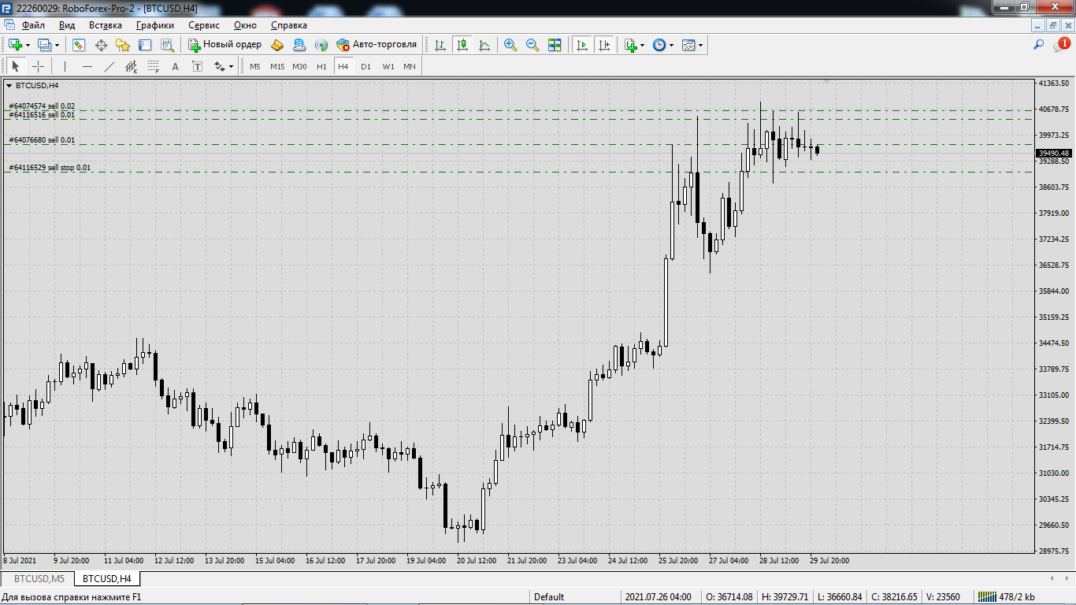Switch to the BTCUSD,M5 chart tab
The image size is (1076, 605).
pyautogui.click(x=39, y=579)
